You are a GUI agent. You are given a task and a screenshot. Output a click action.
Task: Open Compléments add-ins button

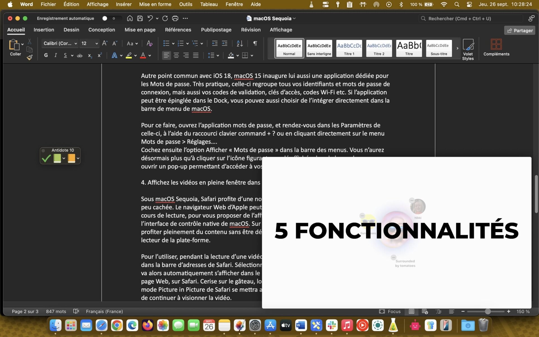496,47
